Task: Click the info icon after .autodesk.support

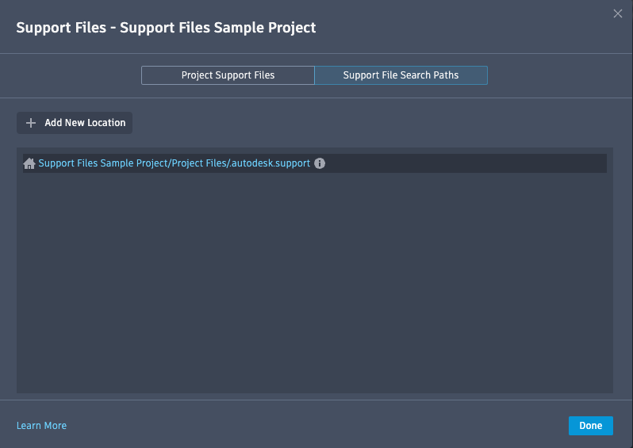Action: pyautogui.click(x=320, y=163)
